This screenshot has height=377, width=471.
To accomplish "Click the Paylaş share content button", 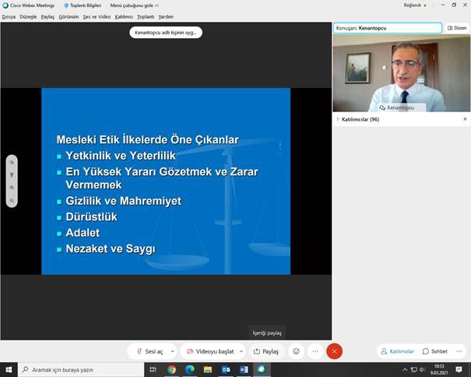I will click(x=266, y=351).
